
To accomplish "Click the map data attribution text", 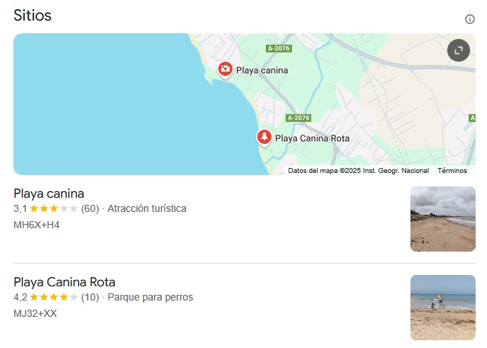I will [359, 171].
